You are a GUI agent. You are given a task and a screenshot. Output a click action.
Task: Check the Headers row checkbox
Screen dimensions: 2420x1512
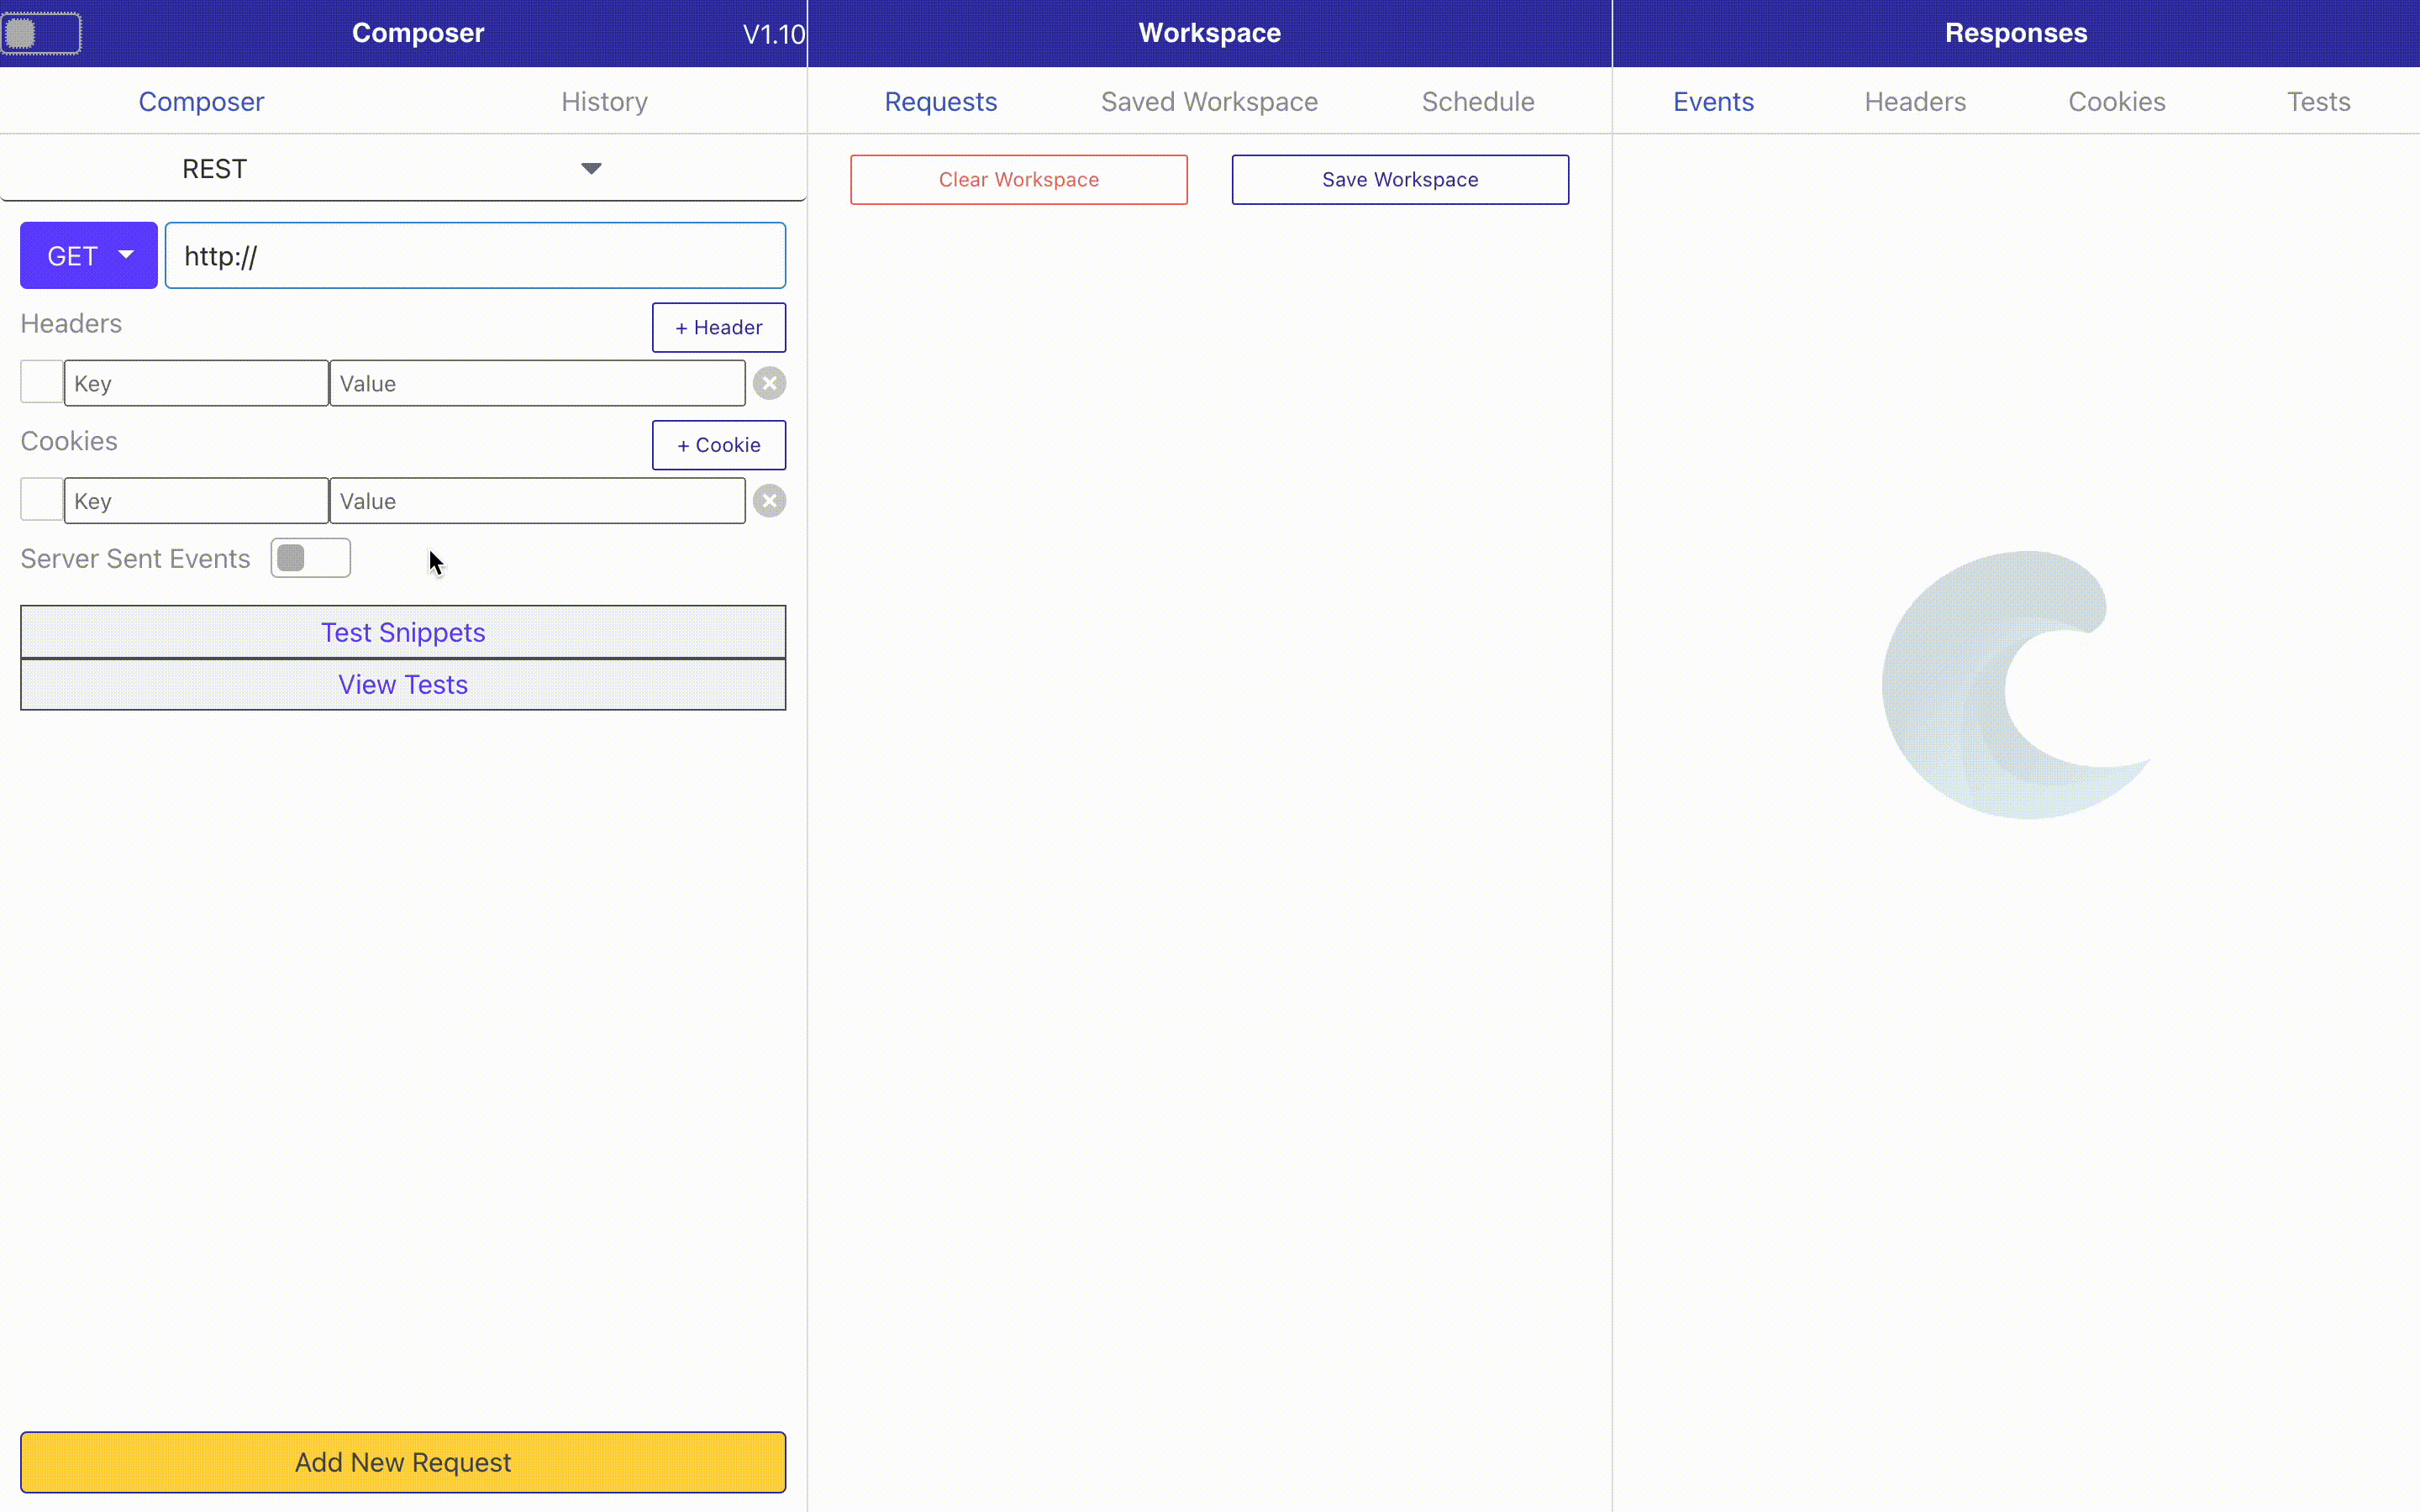click(41, 382)
